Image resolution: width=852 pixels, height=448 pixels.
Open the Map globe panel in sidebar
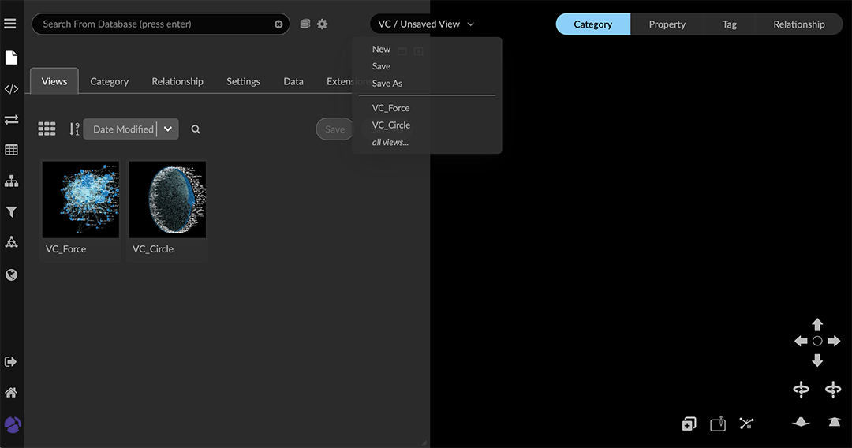tap(11, 275)
